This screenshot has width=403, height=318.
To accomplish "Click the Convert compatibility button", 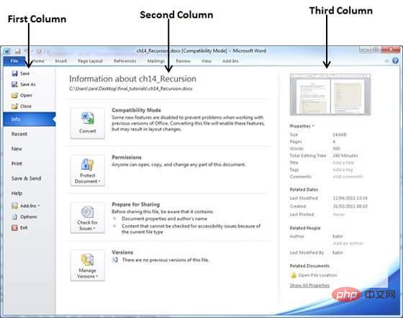I will [x=88, y=123].
